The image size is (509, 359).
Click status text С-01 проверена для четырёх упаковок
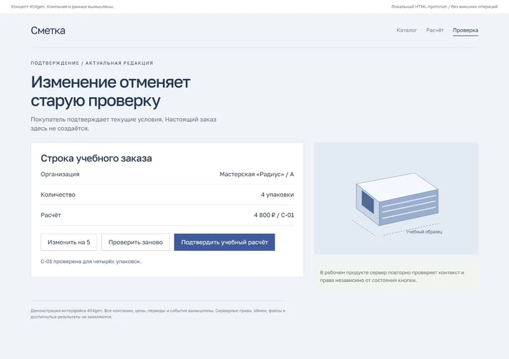point(91,261)
